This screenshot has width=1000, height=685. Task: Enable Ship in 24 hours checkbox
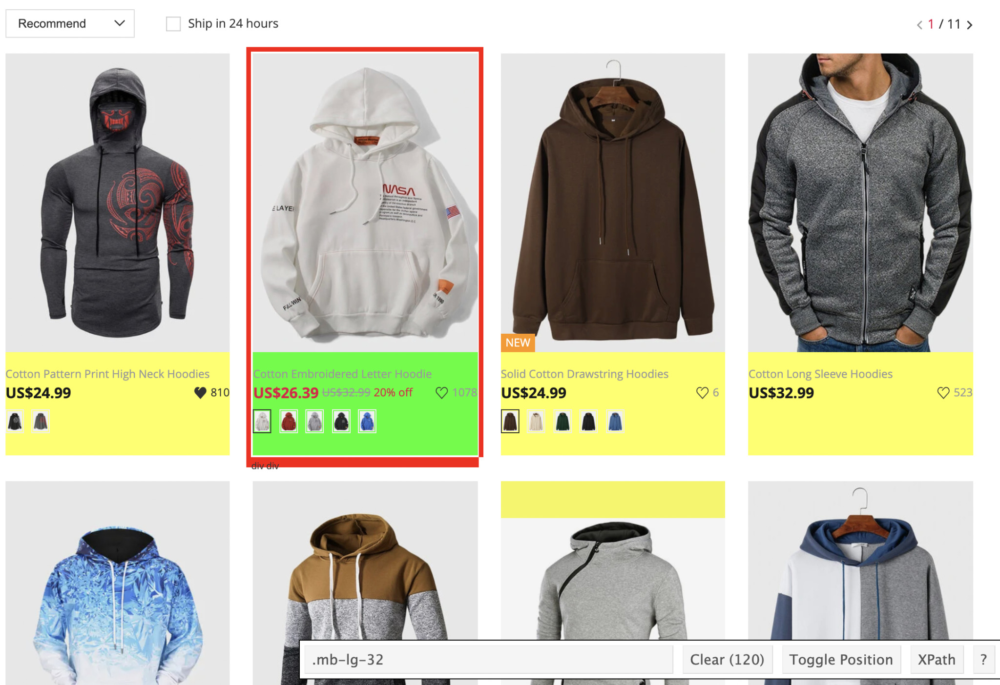[172, 23]
